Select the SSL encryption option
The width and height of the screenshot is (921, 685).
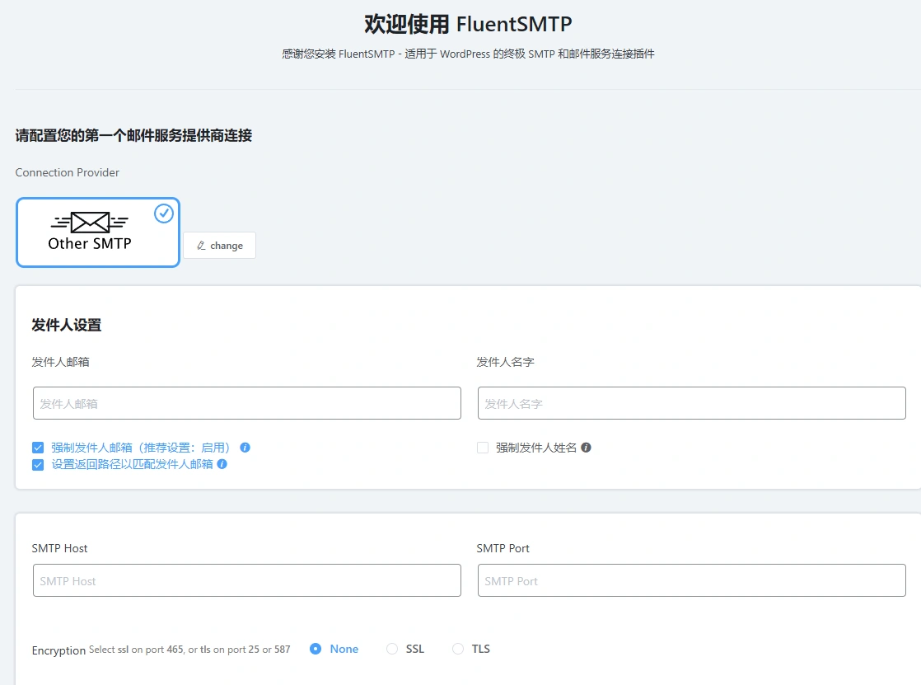[x=392, y=649]
